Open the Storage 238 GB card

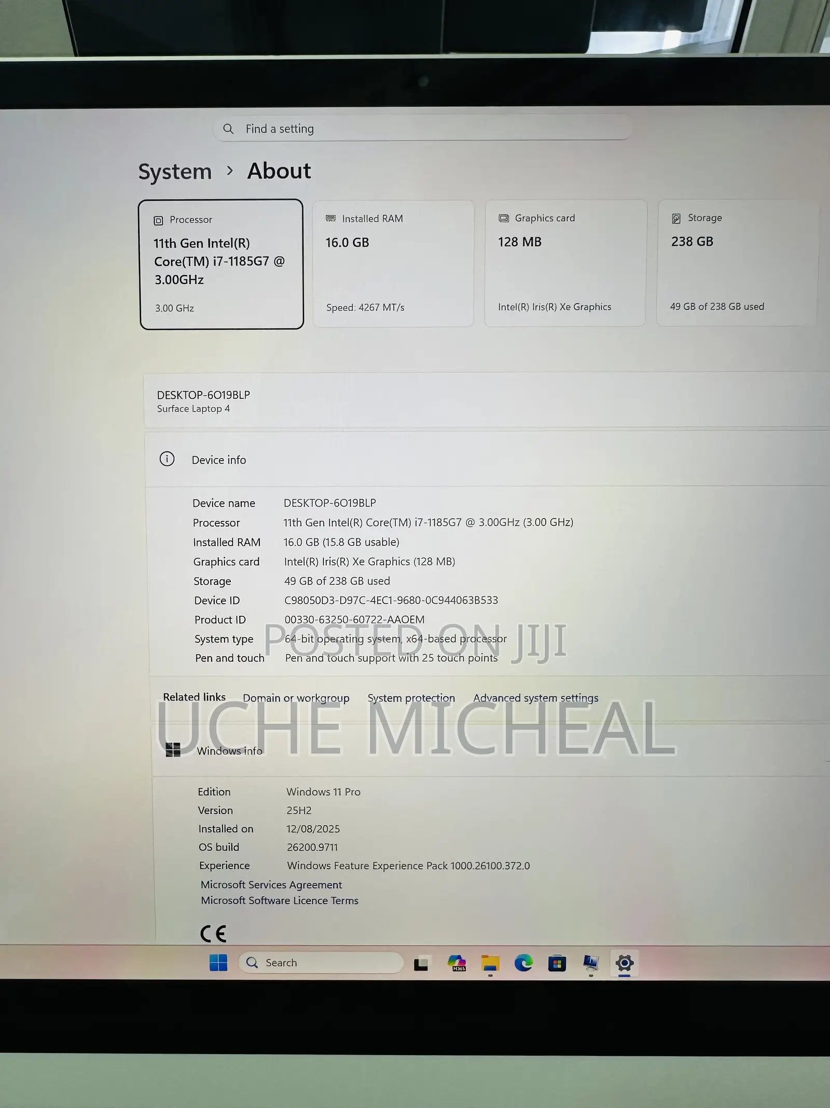point(738,263)
